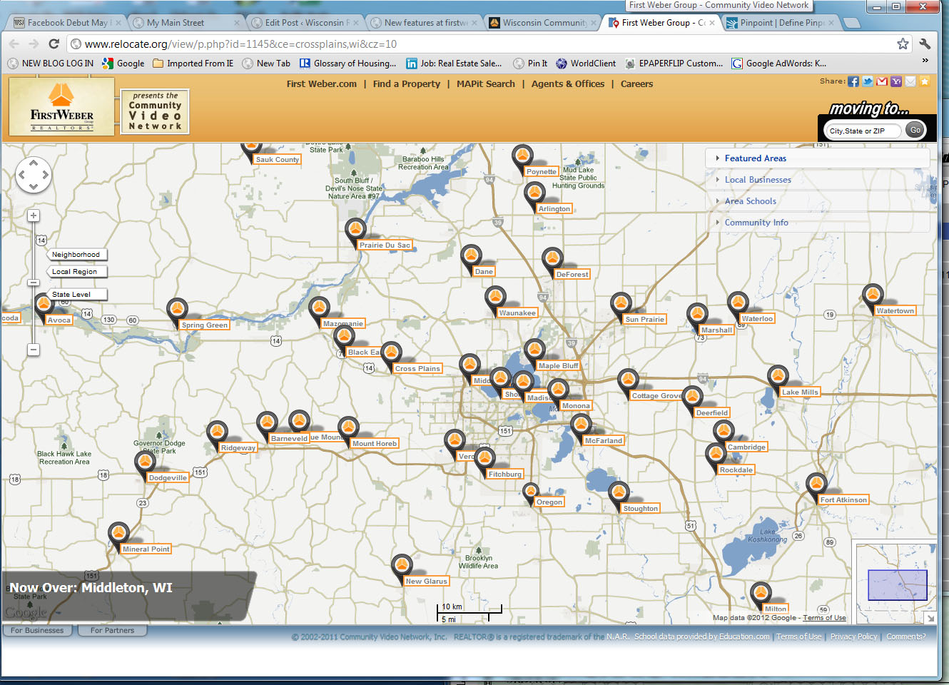Open First Weber.com nav link
The height and width of the screenshot is (685, 949).
(322, 84)
